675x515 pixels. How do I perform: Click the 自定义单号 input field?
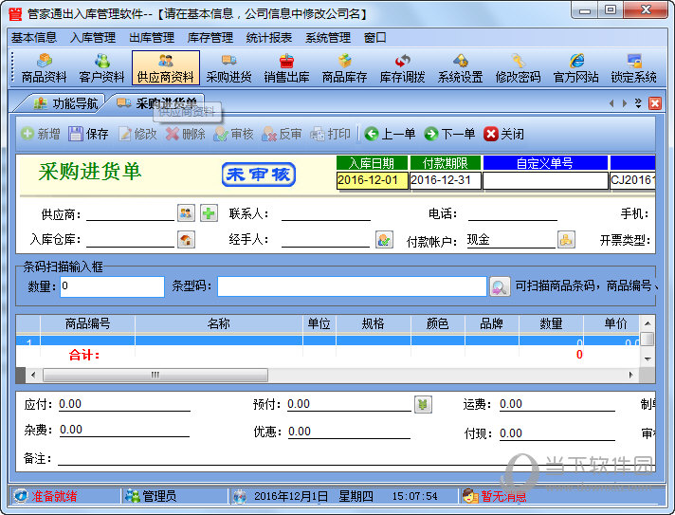(545, 180)
